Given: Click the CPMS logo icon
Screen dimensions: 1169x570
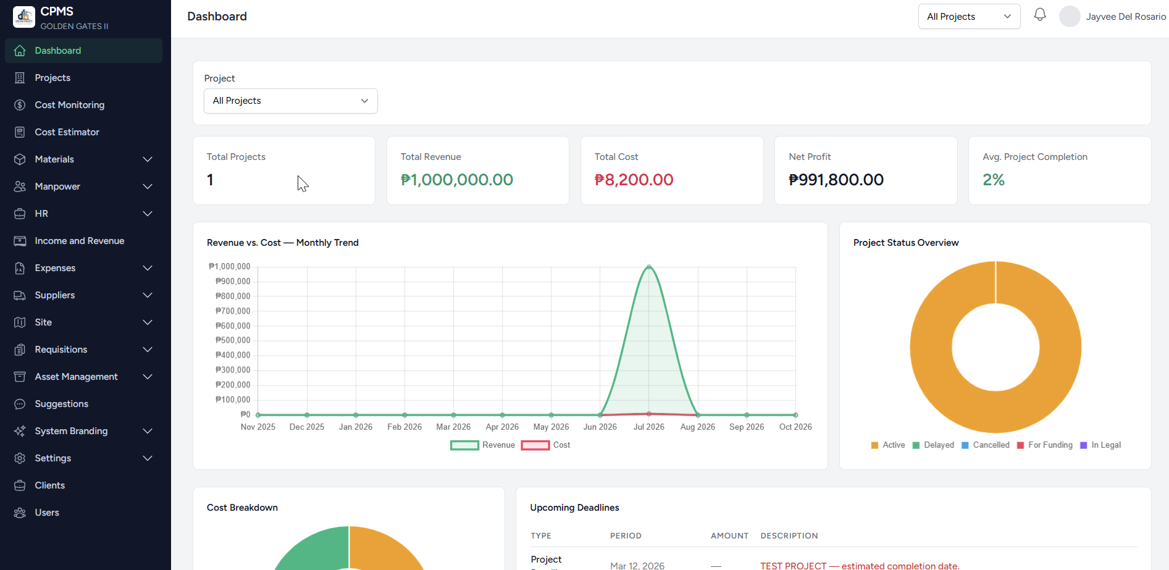Looking at the screenshot, I should [24, 17].
